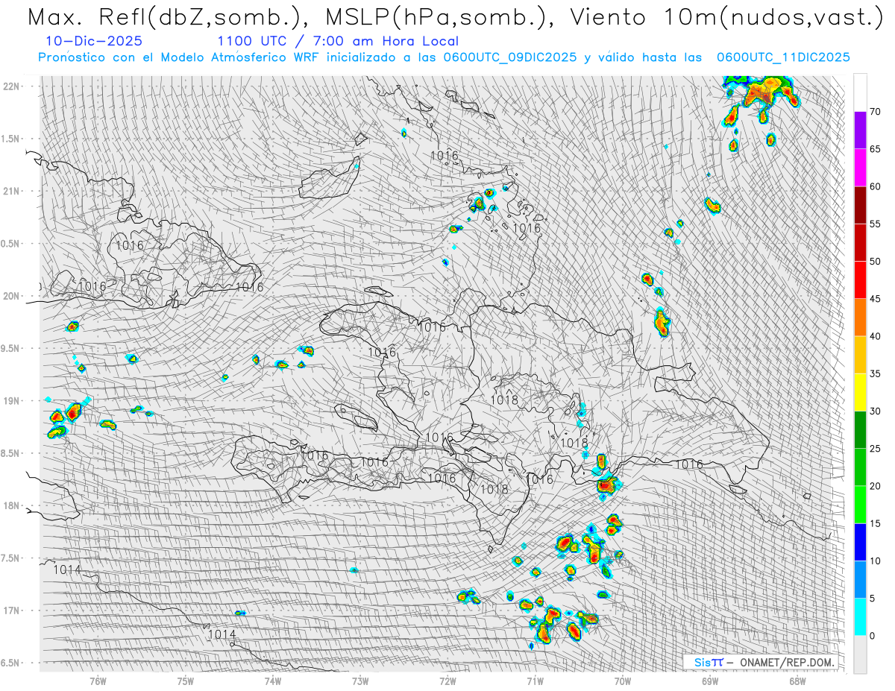Click the 74W longitude axis label

tap(273, 681)
